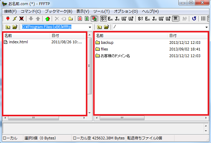This screenshot has height=143, width=211.
Task: Click the remote pane horizontal scrollbar thumb
Action: point(122,118)
